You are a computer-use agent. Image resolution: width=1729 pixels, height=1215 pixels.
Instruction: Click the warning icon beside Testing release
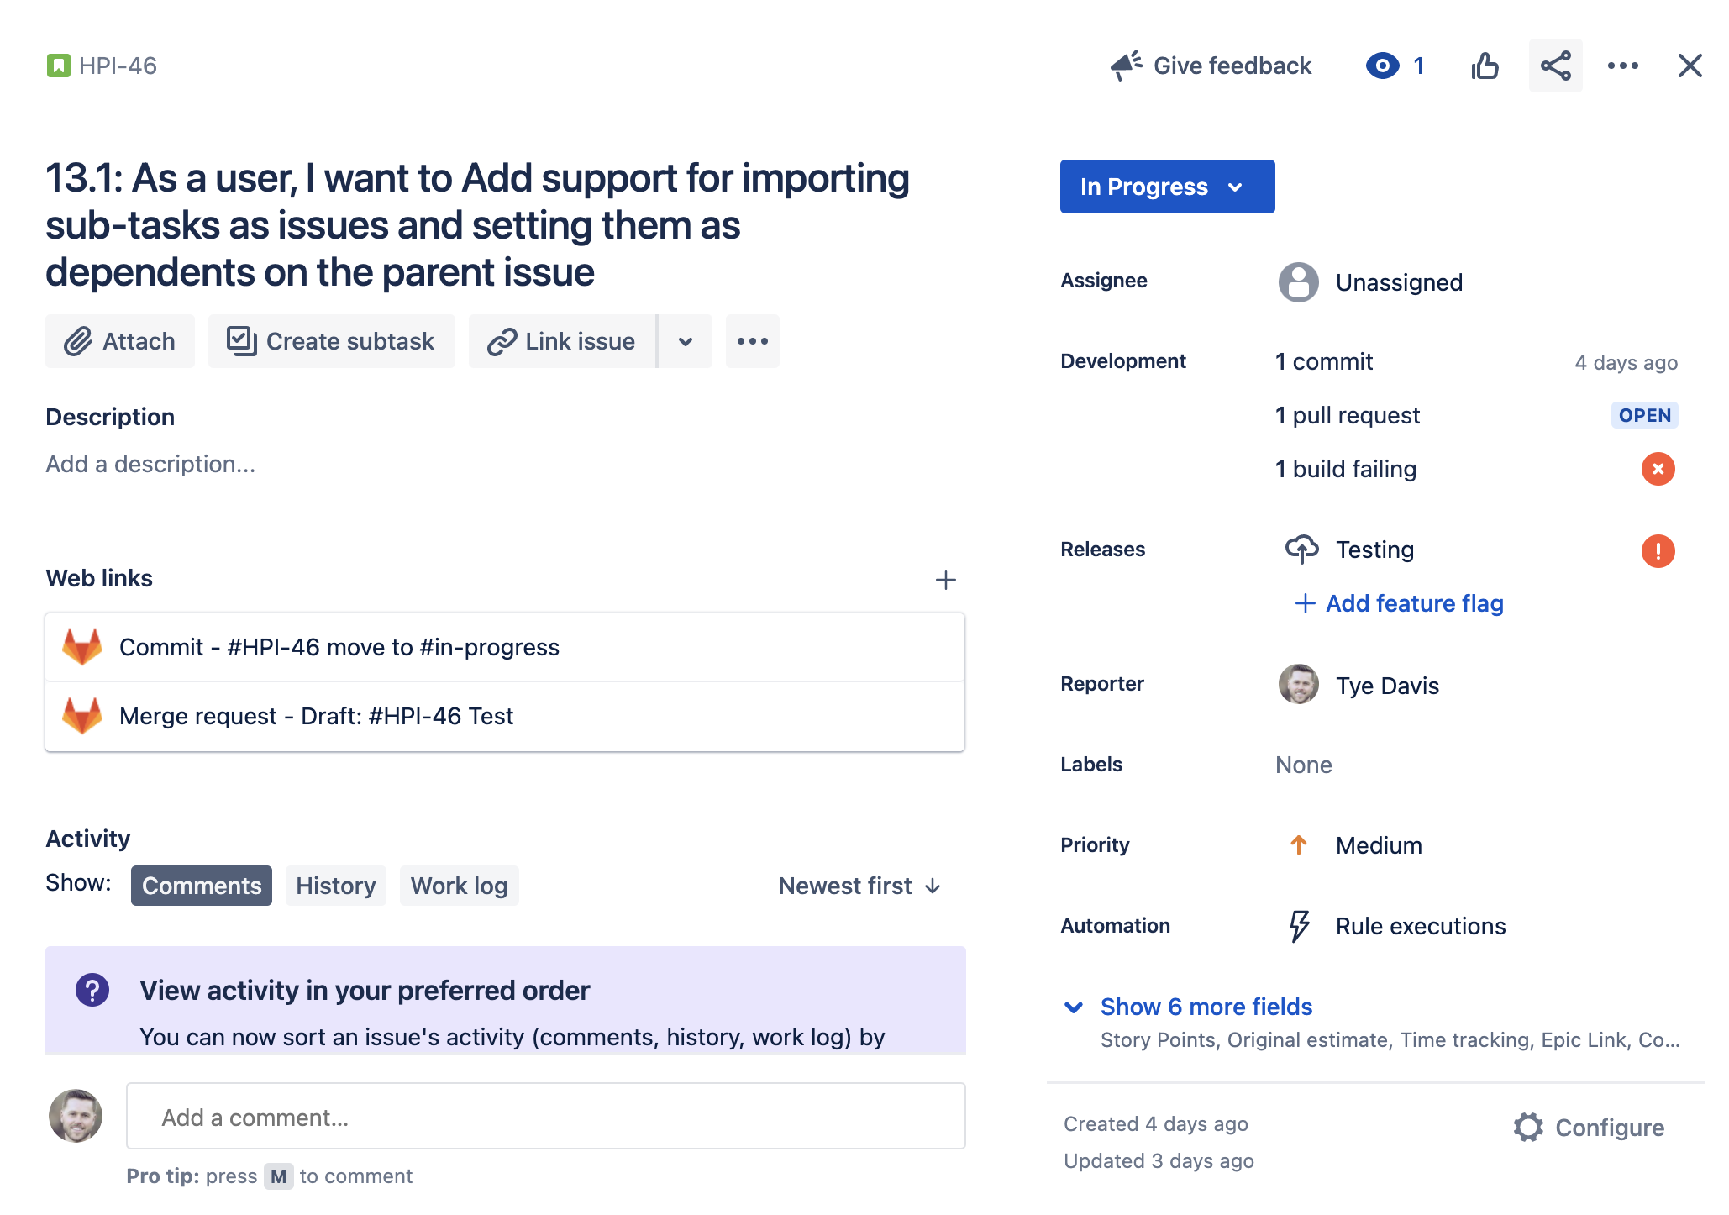1657,551
